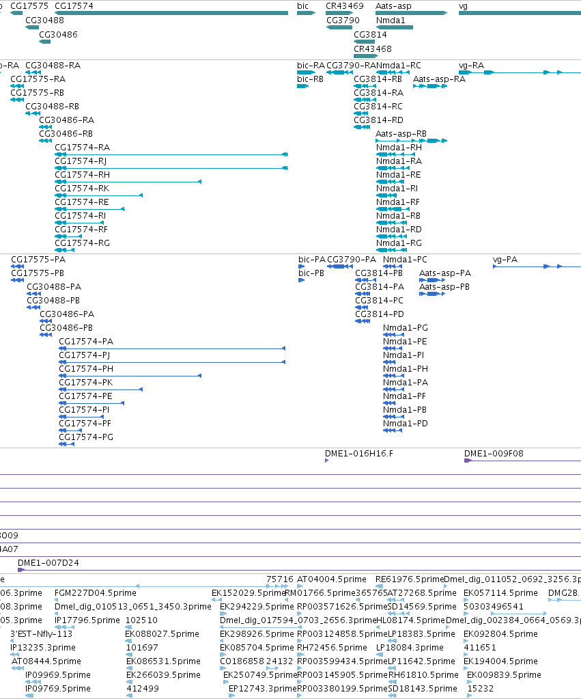The width and height of the screenshot is (581, 699).
Task: Click EST EK194004.5prime
Action: (501, 661)
